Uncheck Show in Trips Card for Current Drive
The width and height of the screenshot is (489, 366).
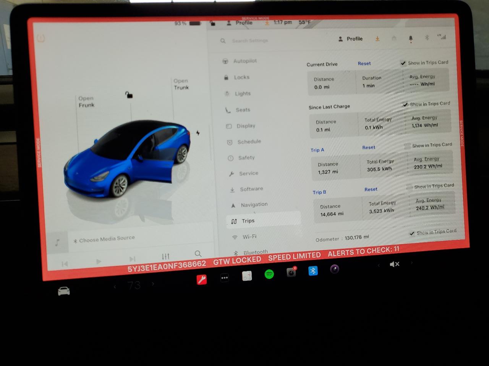(403, 63)
